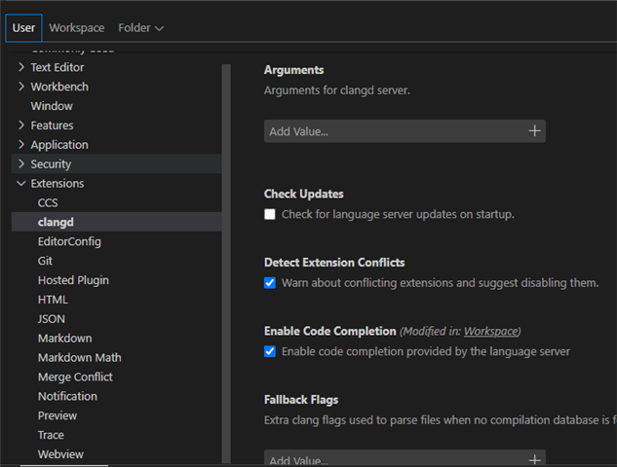This screenshot has height=467, width=617.
Task: Open Notification settings
Action: [x=67, y=396]
